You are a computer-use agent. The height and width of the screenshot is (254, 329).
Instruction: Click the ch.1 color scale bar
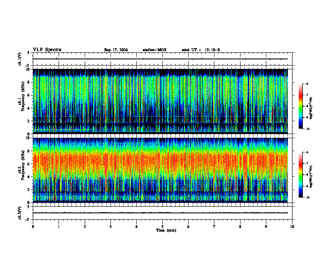(301, 106)
